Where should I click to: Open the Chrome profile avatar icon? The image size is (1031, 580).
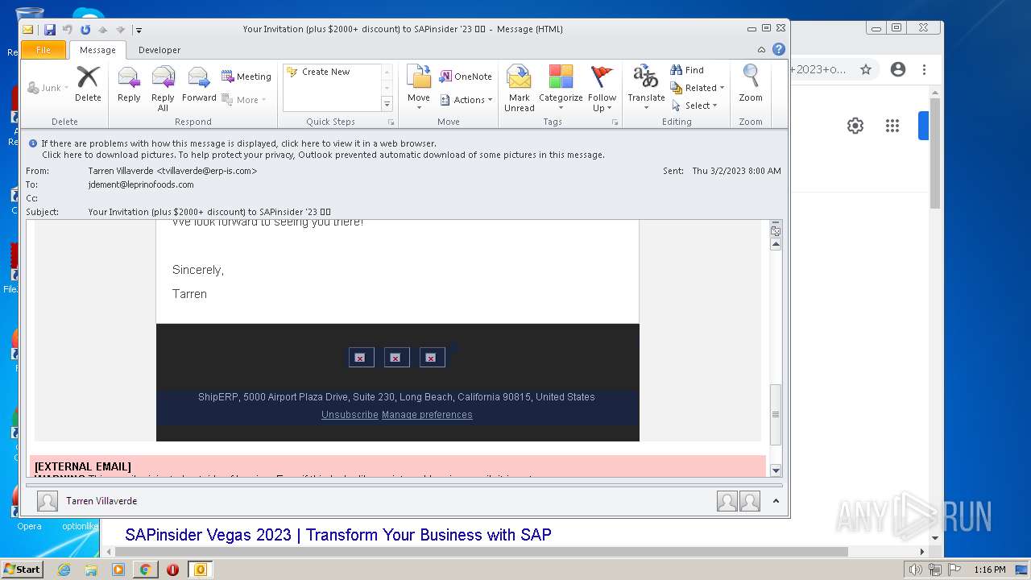898,69
